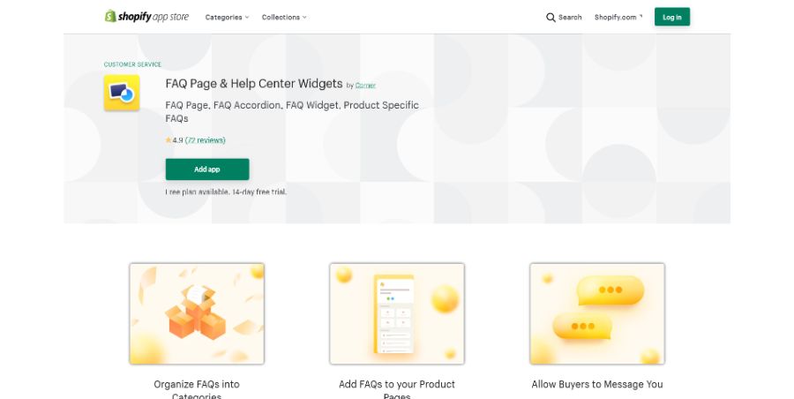Open the product page FAQ illustration
The width and height of the screenshot is (794, 399).
click(397, 313)
